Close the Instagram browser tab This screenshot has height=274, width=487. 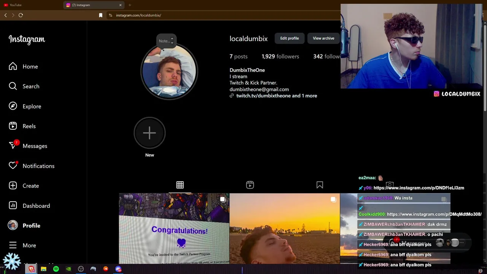coord(121,5)
